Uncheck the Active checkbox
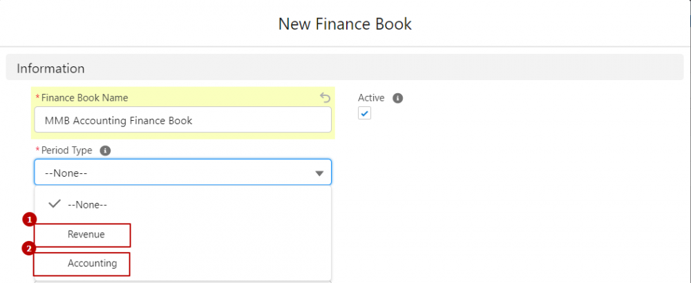 coord(364,114)
